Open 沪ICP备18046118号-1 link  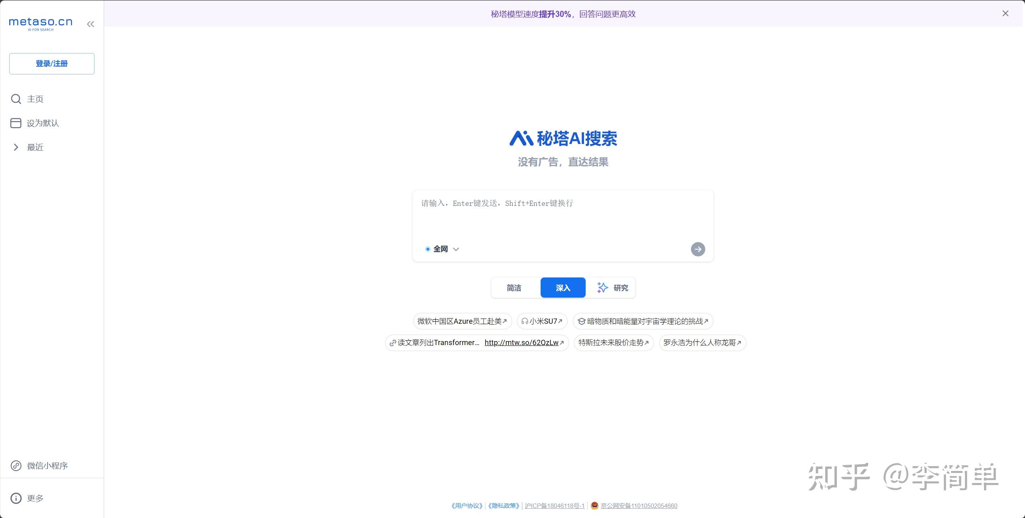click(555, 506)
